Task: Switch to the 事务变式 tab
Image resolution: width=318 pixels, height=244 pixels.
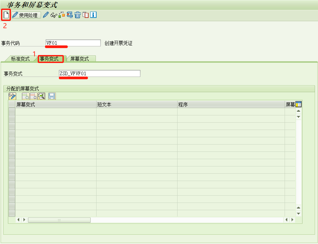Action: [49, 59]
